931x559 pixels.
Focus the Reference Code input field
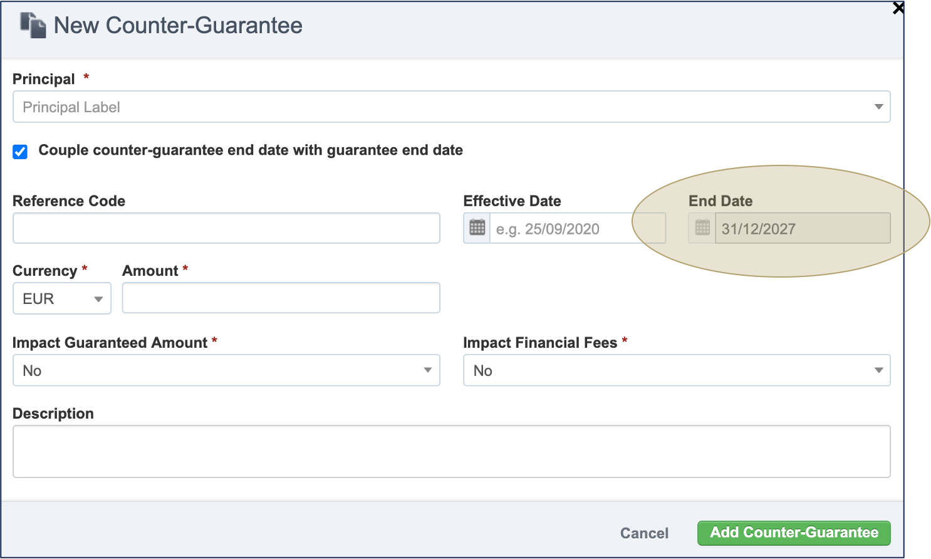coord(226,228)
